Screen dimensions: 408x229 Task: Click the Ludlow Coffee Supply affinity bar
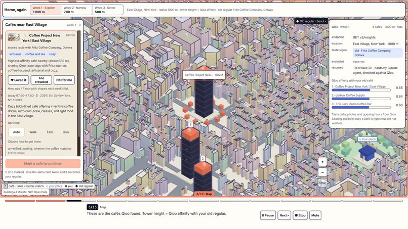point(361,99)
